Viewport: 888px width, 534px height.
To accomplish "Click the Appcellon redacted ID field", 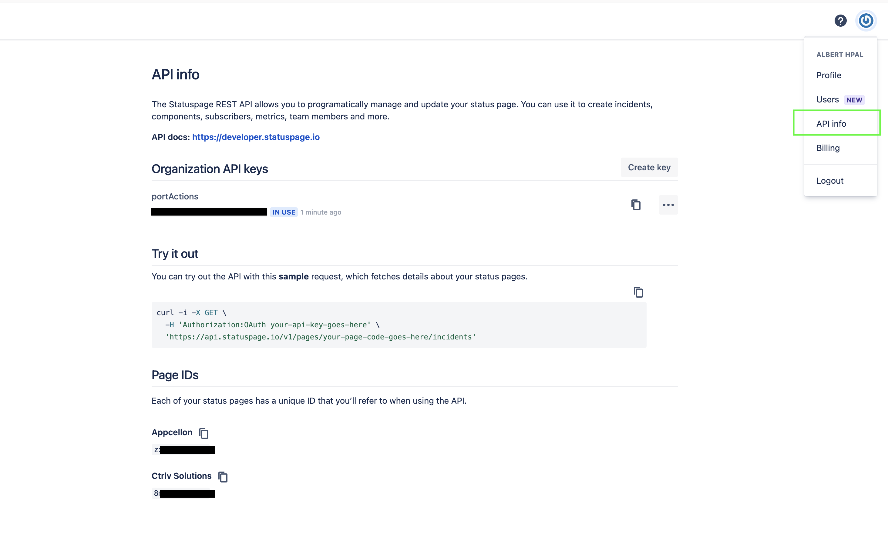I will 183,450.
